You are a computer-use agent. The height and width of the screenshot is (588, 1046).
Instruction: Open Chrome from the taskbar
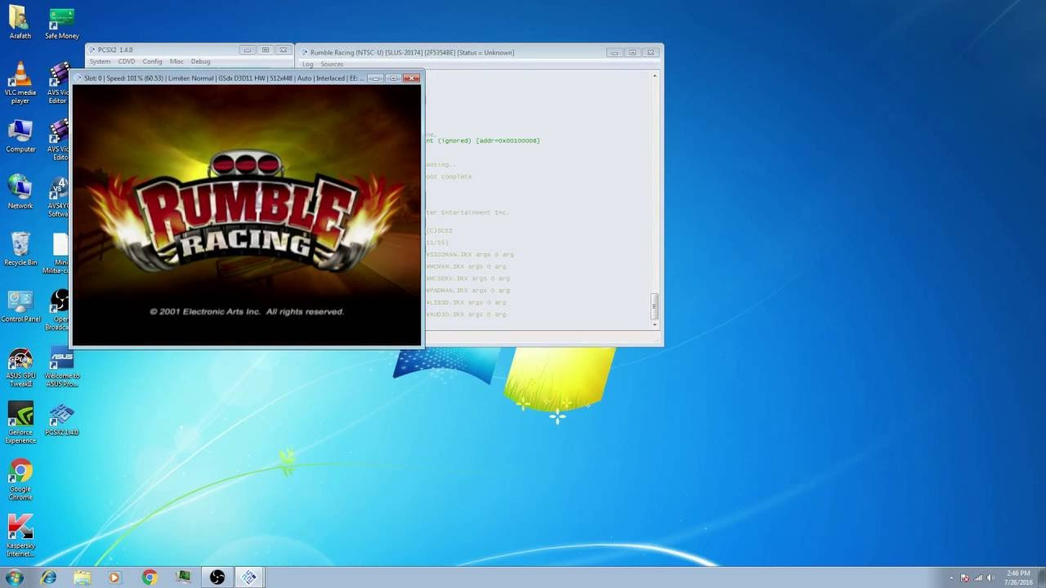pos(149,577)
